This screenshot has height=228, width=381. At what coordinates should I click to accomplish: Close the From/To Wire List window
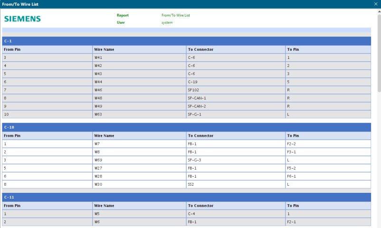coord(376,4)
